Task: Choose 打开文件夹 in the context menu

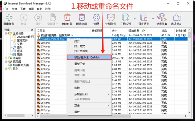Action: (x=89, y=51)
